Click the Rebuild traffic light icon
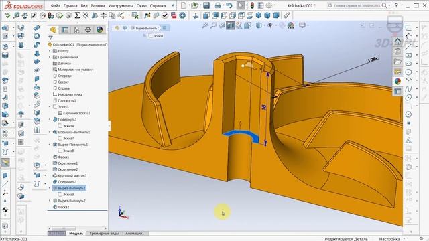Viewport: 429px width, 241px height. click(x=252, y=5)
